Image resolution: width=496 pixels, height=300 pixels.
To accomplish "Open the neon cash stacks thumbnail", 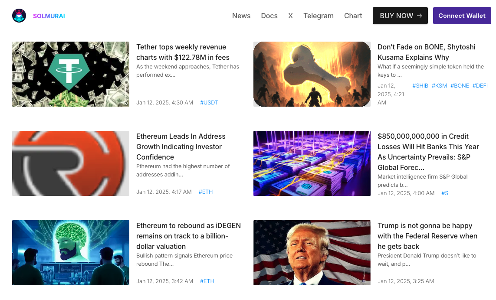I will [312, 163].
